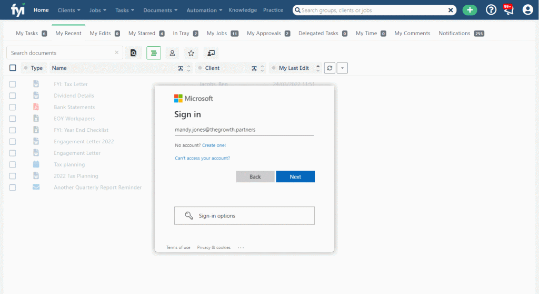Click Can't access your account? link
Screen dimensions: 539x294
pyautogui.click(x=203, y=158)
